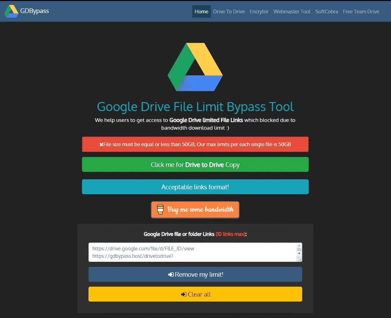Click the yellow Clear all button
The width and height of the screenshot is (391, 318).
tap(195, 294)
